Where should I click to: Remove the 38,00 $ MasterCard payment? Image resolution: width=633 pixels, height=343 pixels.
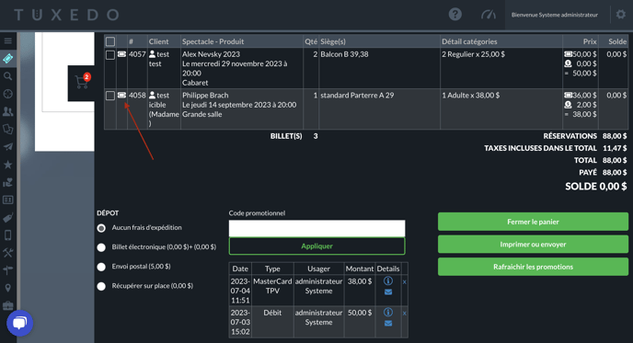tap(404, 282)
